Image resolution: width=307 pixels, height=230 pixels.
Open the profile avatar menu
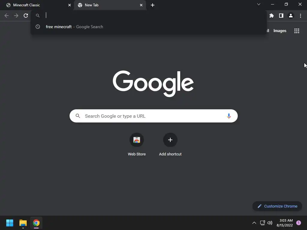click(x=291, y=16)
